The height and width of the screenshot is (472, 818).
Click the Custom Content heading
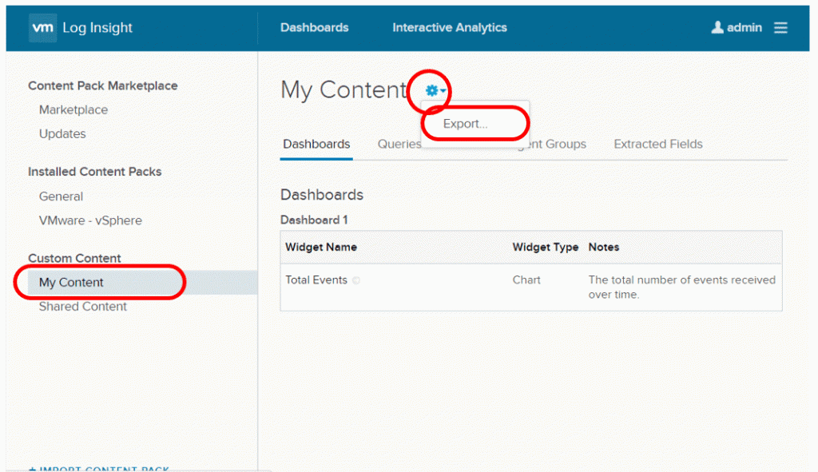[74, 258]
